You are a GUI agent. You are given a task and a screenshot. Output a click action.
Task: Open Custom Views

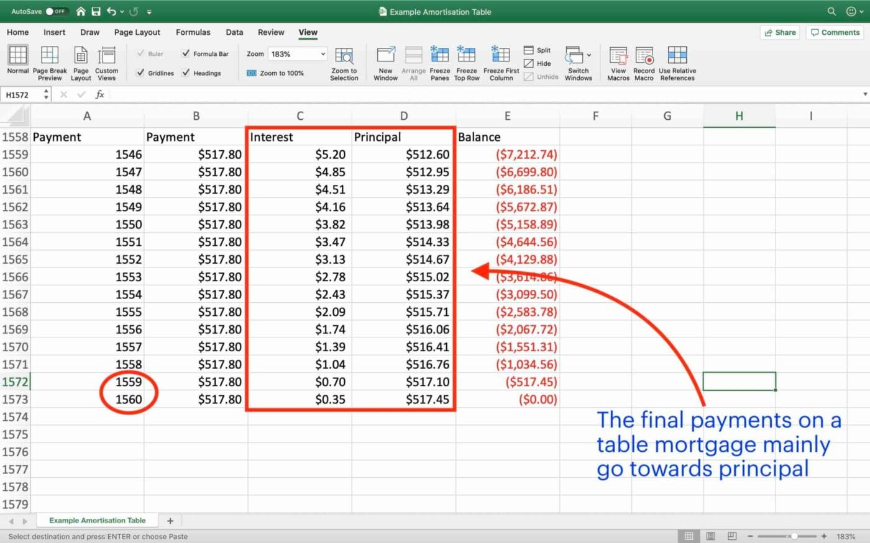pos(106,62)
